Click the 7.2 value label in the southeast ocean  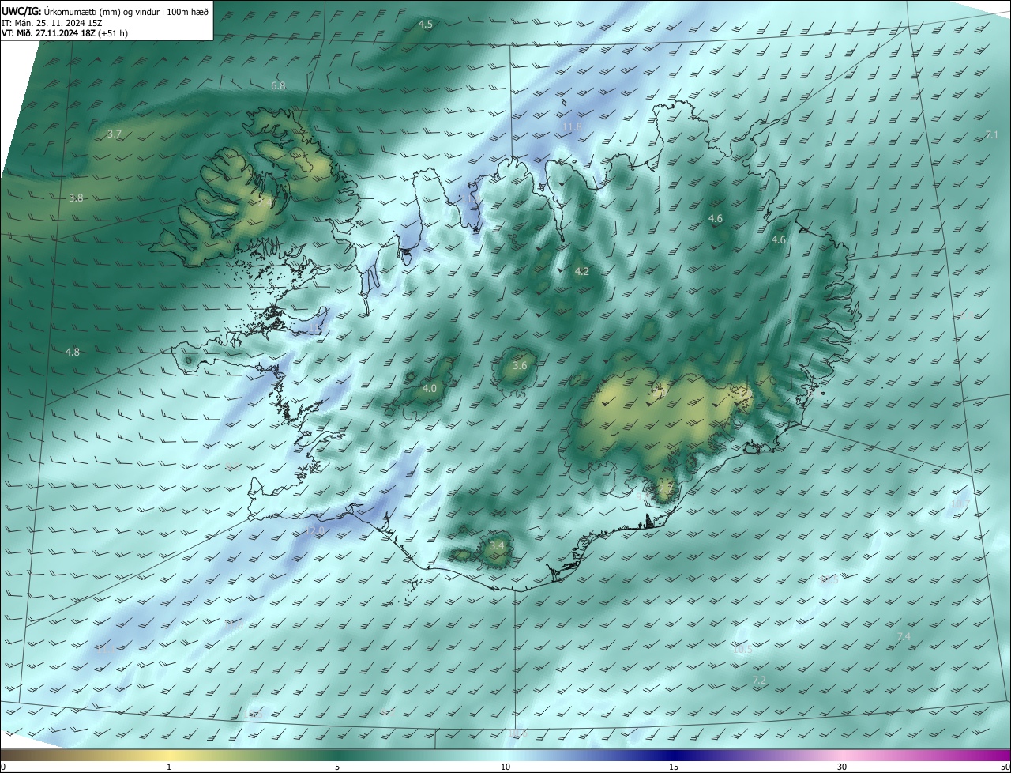point(759,680)
